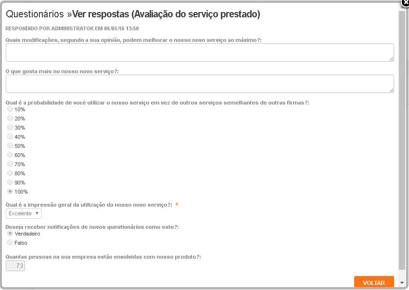The width and height of the screenshot is (409, 290).
Task: Click the required asterisk next to impressão geral
Action: [177, 204]
